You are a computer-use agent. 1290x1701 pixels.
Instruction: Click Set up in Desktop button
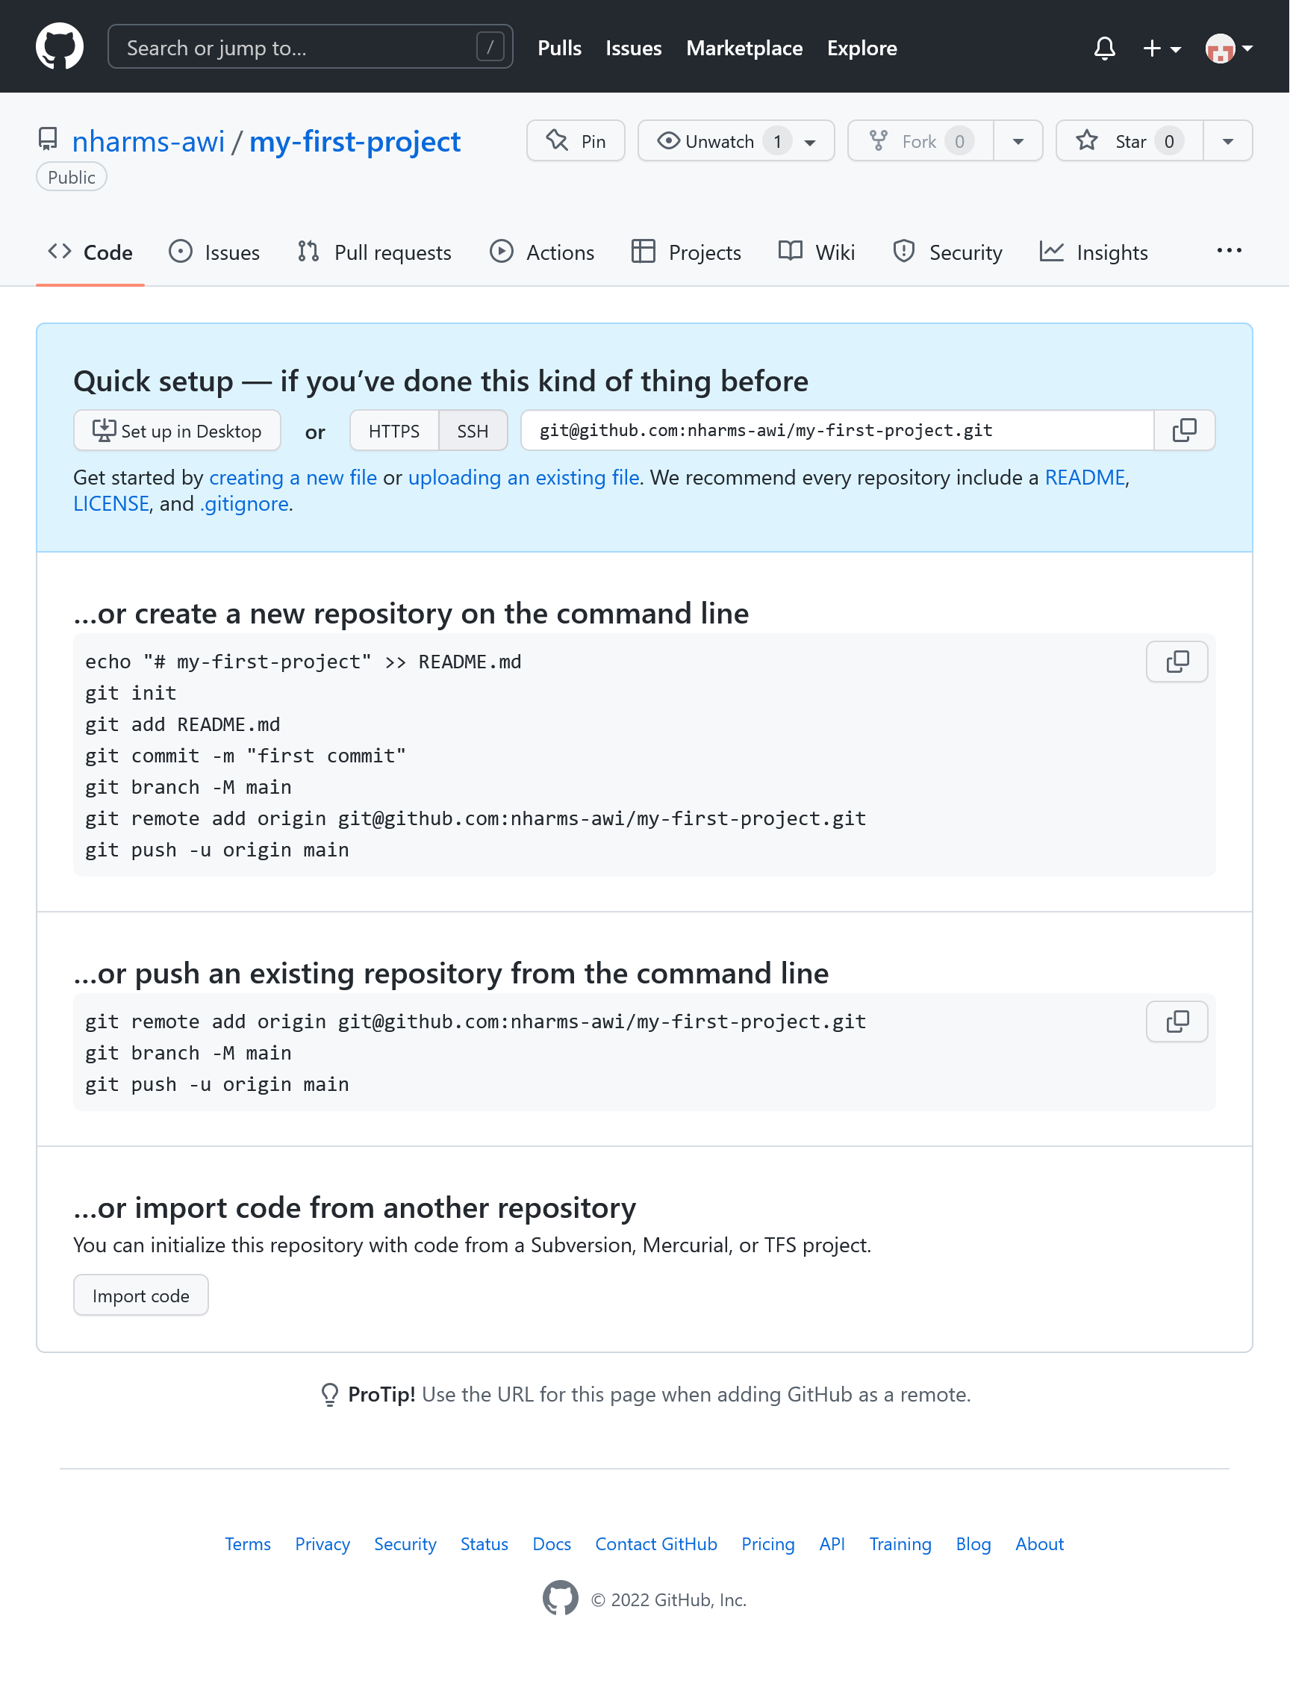click(x=177, y=431)
